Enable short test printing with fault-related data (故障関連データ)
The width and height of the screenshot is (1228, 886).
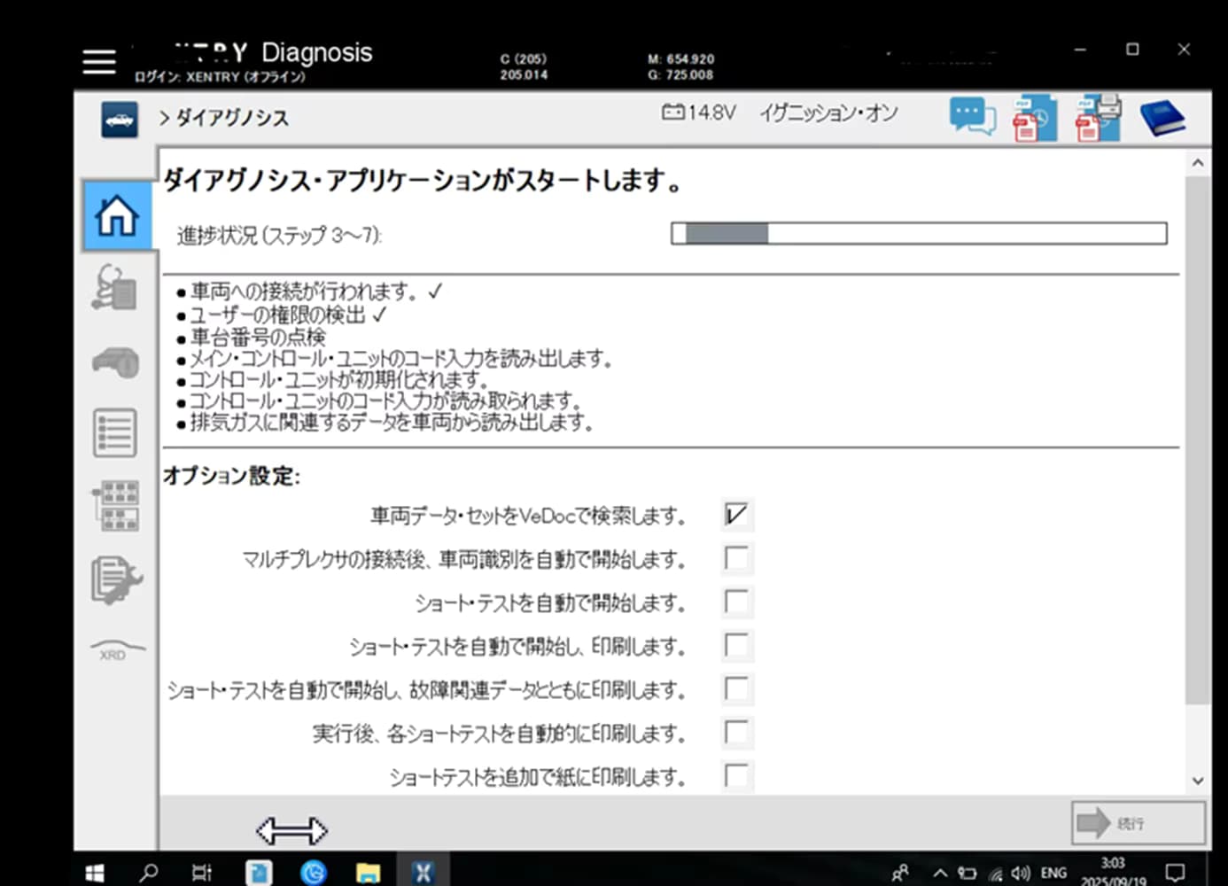click(736, 688)
